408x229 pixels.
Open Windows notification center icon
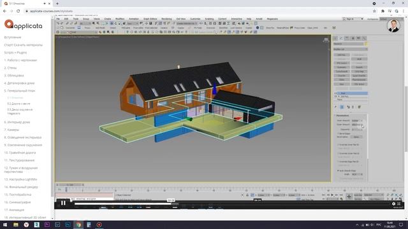(401, 225)
